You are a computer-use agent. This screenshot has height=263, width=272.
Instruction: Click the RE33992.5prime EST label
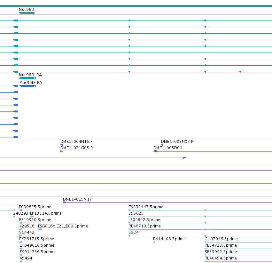pos(221,252)
